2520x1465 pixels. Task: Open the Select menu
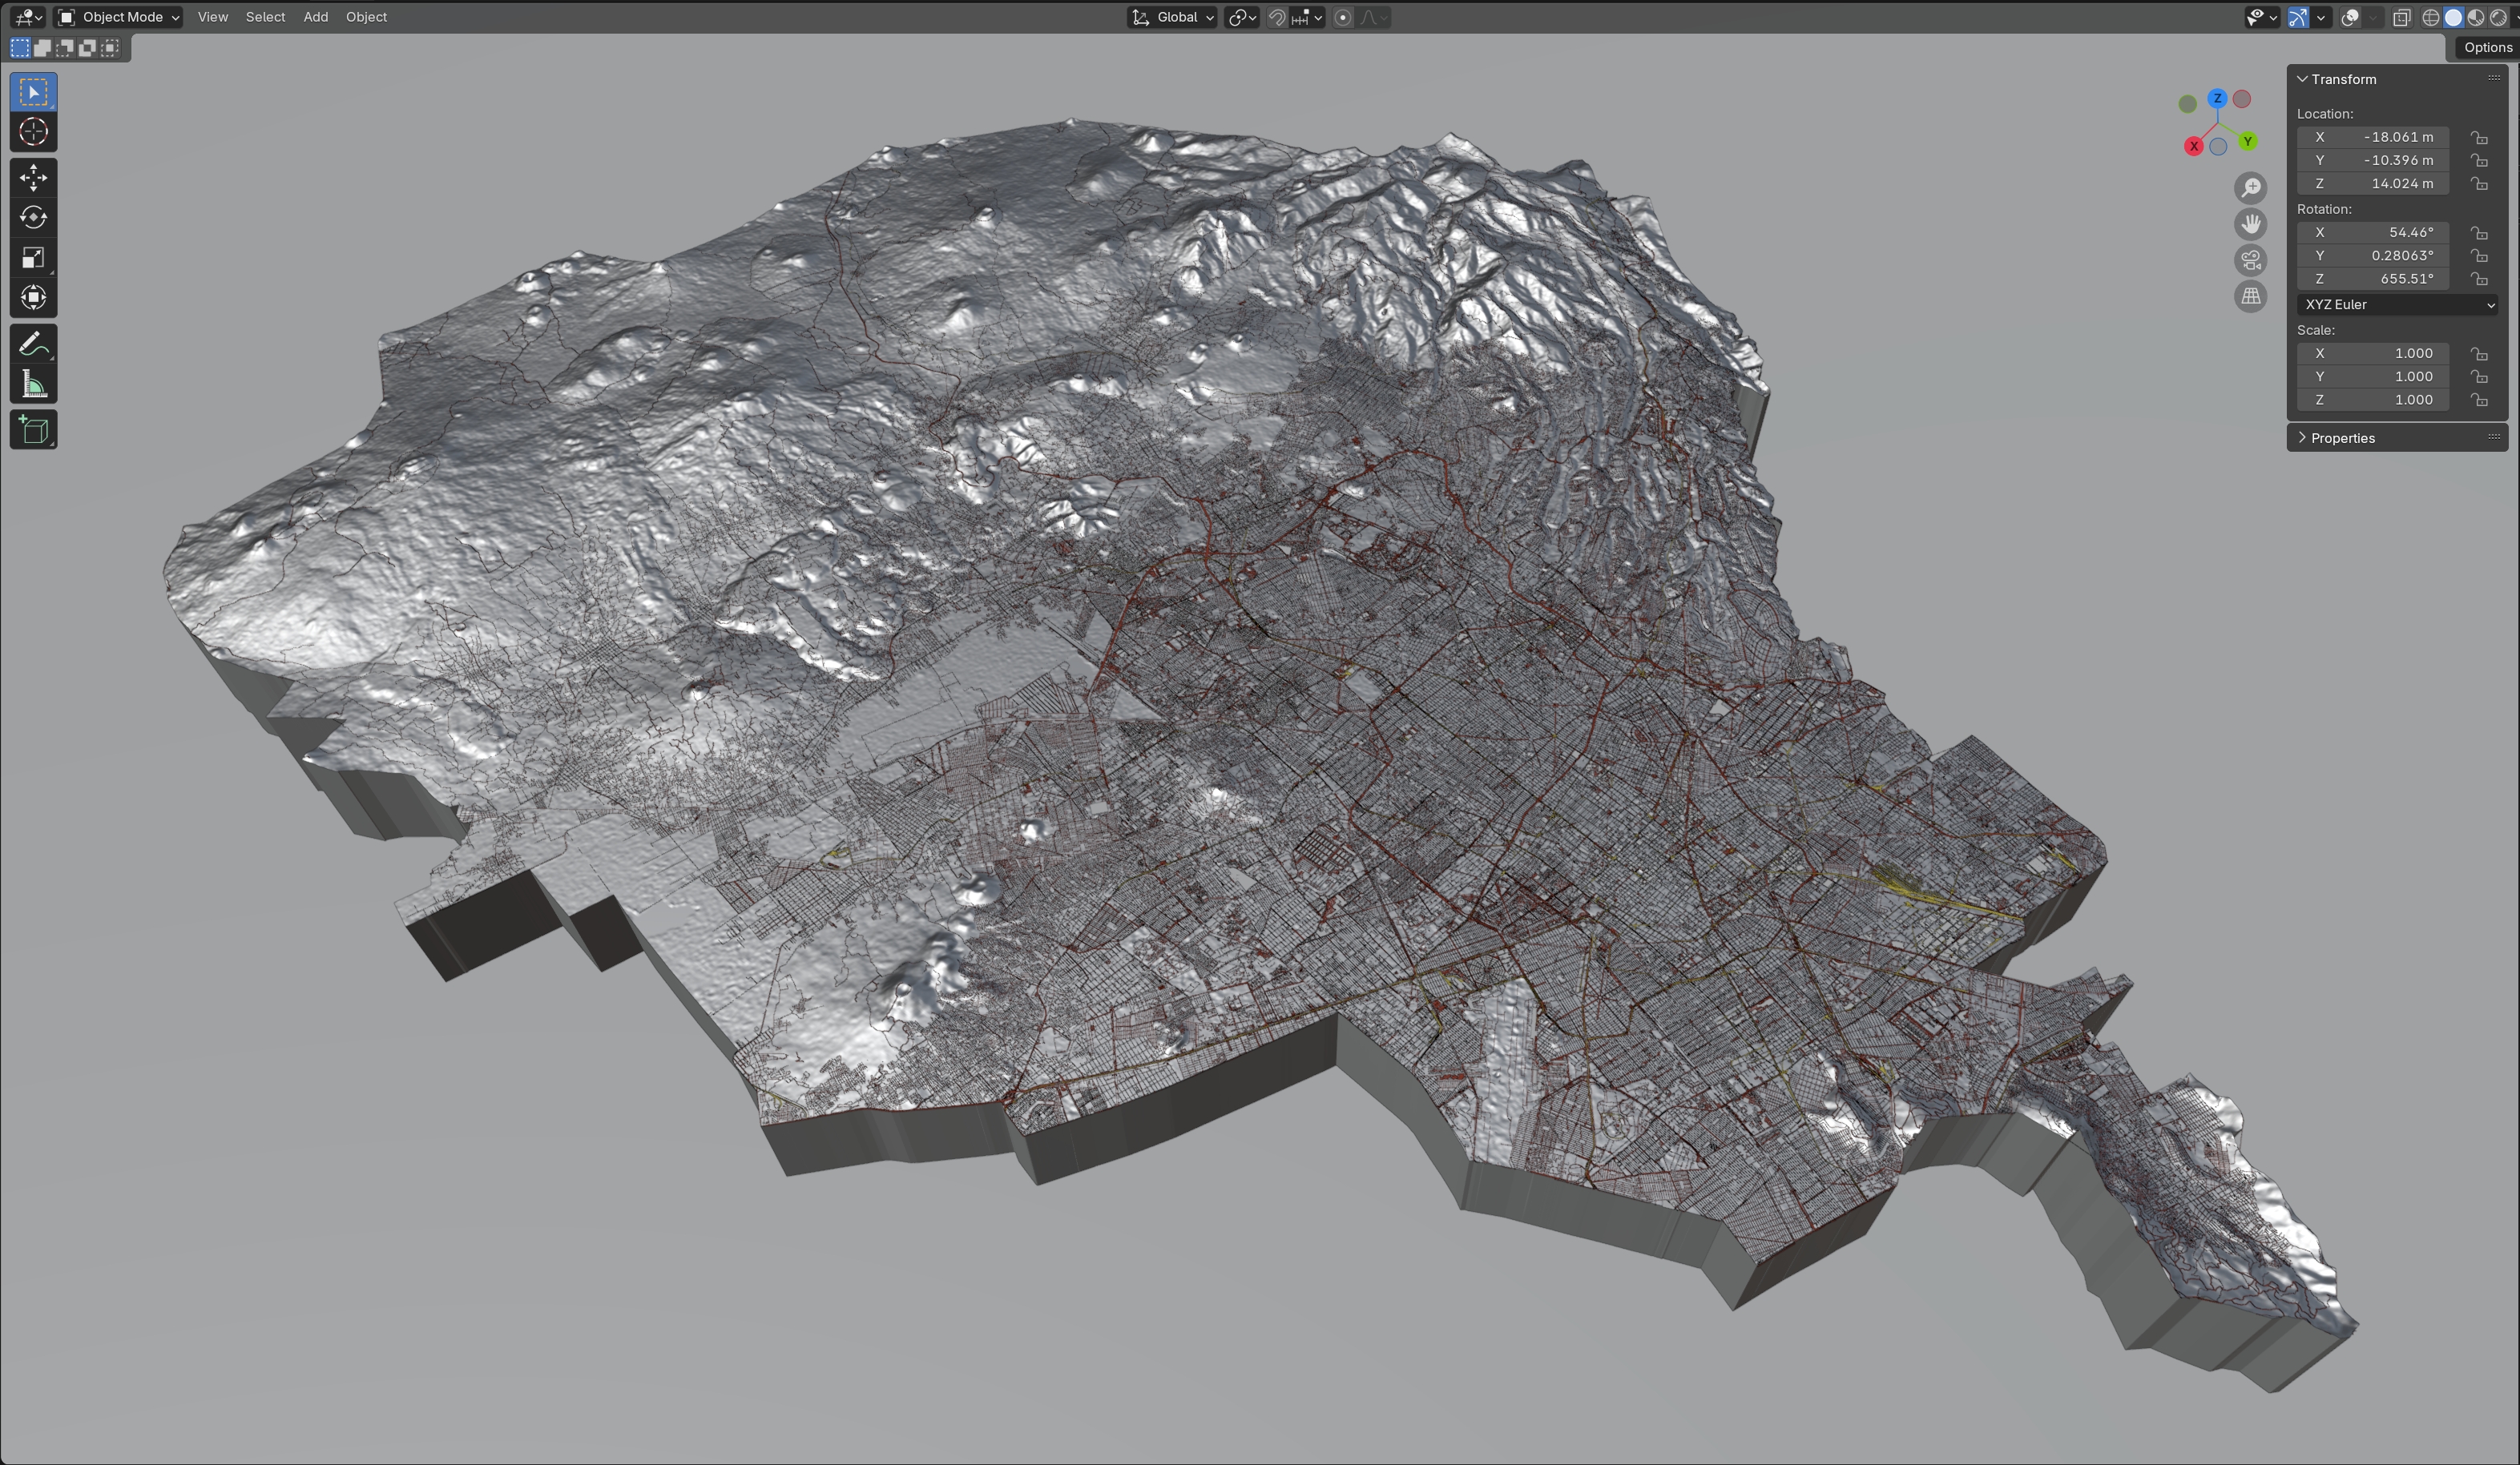(x=265, y=17)
